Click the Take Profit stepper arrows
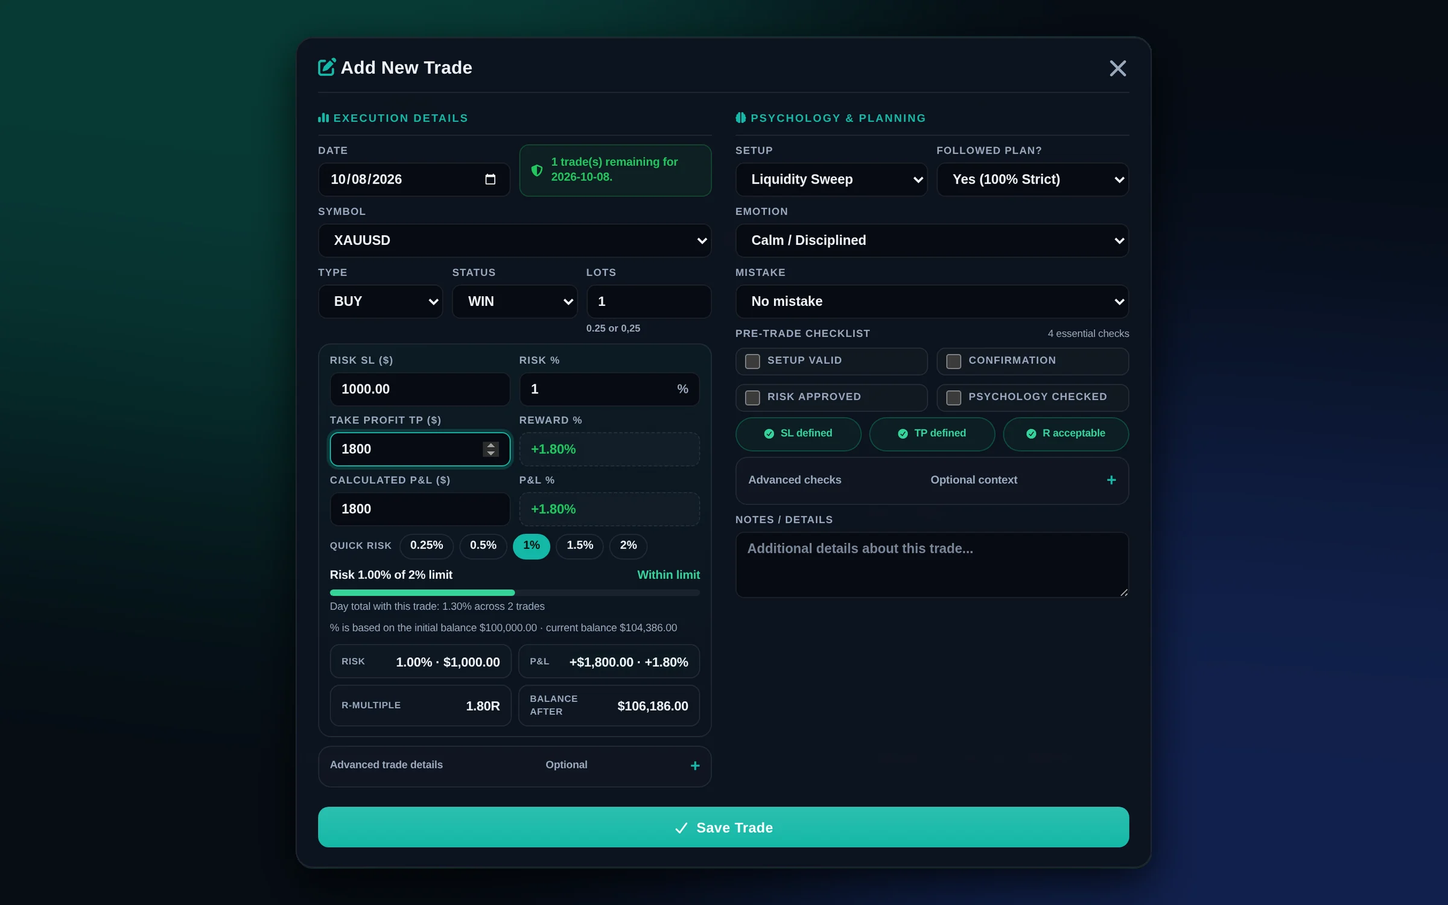Viewport: 1448px width, 905px height. pyautogui.click(x=491, y=449)
